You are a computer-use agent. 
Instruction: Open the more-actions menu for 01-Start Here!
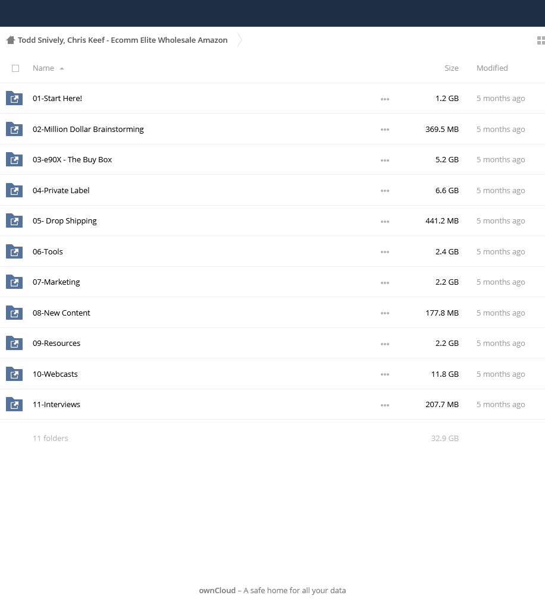coord(385,99)
